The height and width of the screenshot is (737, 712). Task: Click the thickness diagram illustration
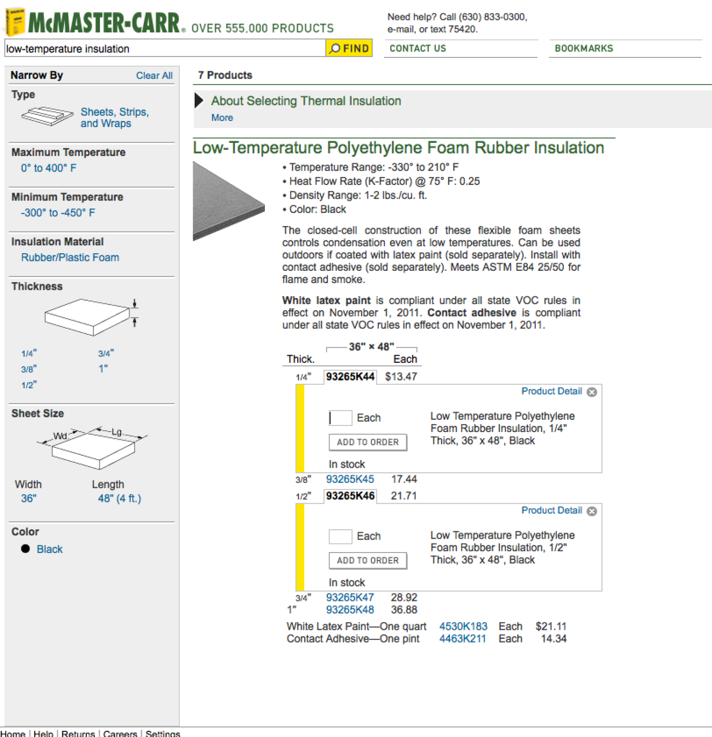tap(92, 317)
